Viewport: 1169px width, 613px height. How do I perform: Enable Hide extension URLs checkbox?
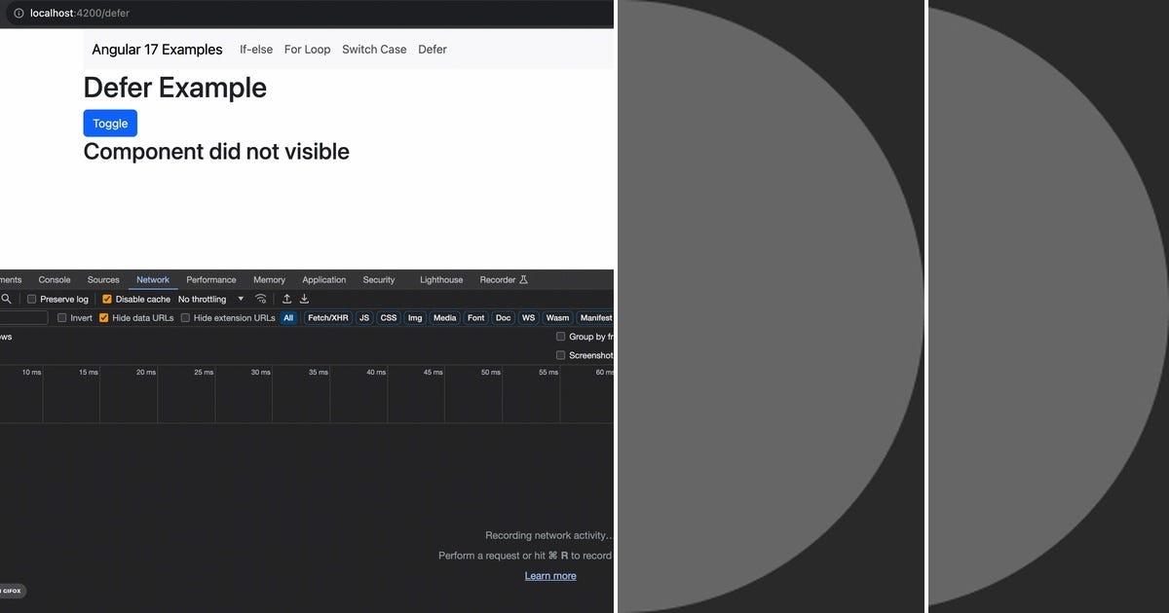[x=186, y=318]
